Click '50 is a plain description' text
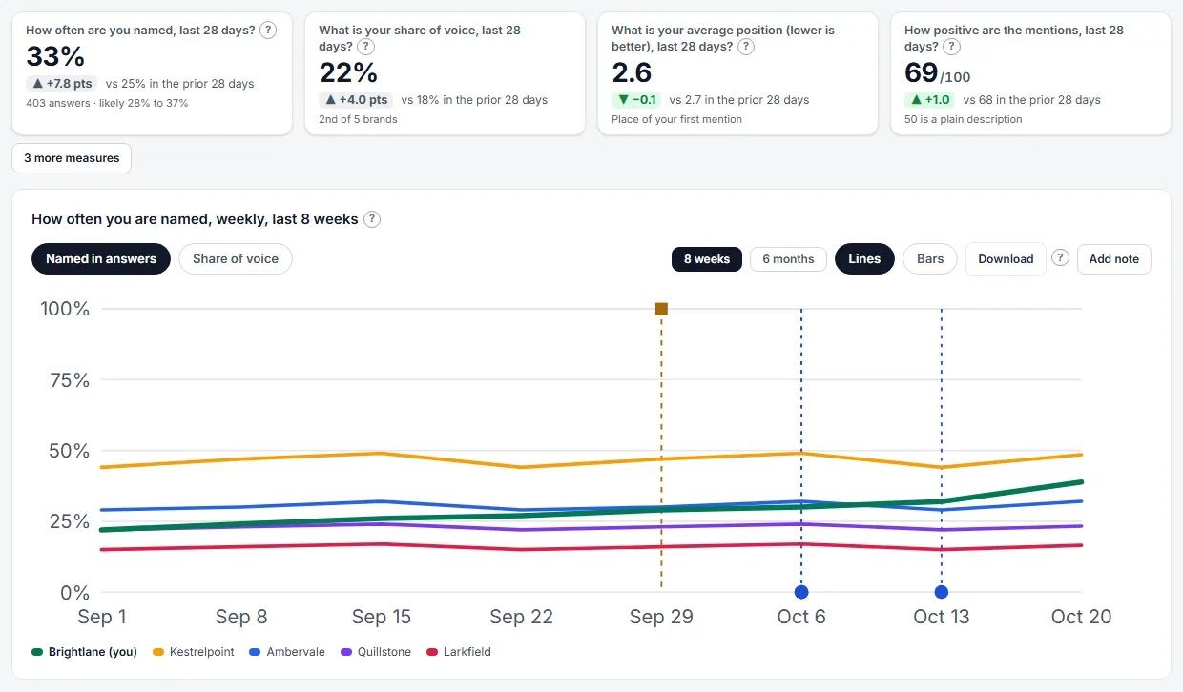 click(964, 119)
